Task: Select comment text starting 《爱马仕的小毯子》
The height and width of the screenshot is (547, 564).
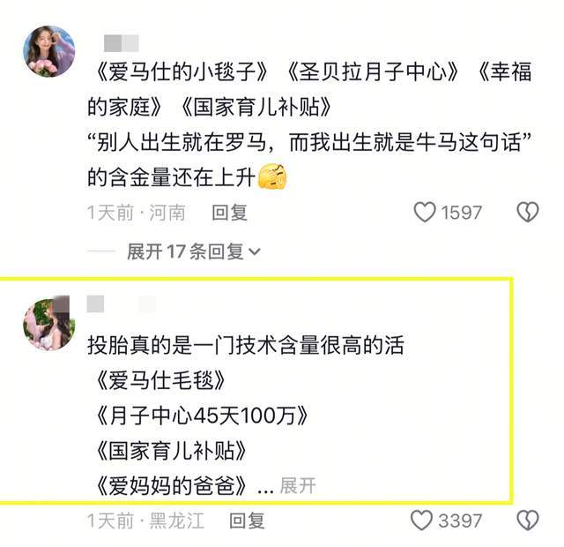Action: [x=309, y=124]
